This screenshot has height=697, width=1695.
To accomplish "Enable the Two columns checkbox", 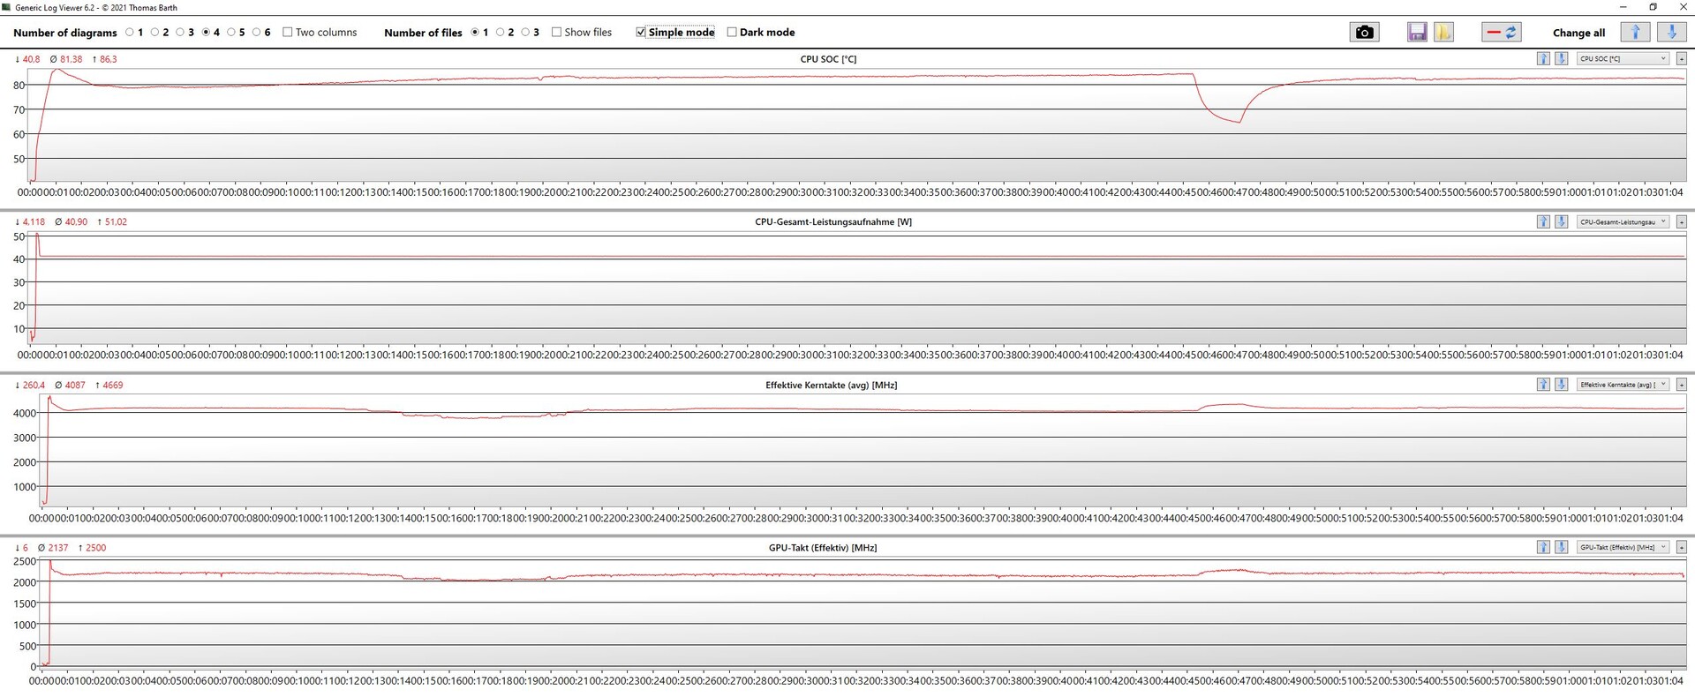I will coord(288,33).
